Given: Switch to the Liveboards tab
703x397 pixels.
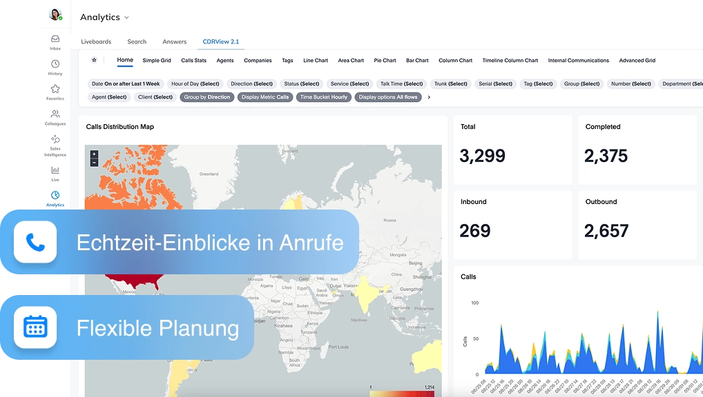Looking at the screenshot, I should [96, 41].
